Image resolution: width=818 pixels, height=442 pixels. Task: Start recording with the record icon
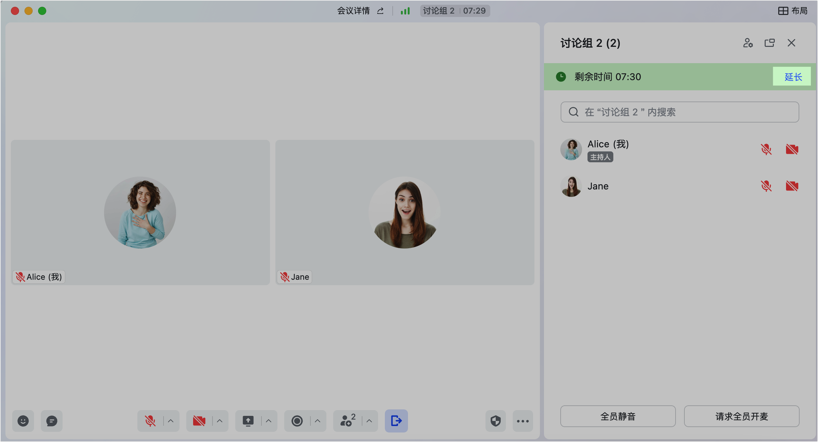tap(297, 421)
